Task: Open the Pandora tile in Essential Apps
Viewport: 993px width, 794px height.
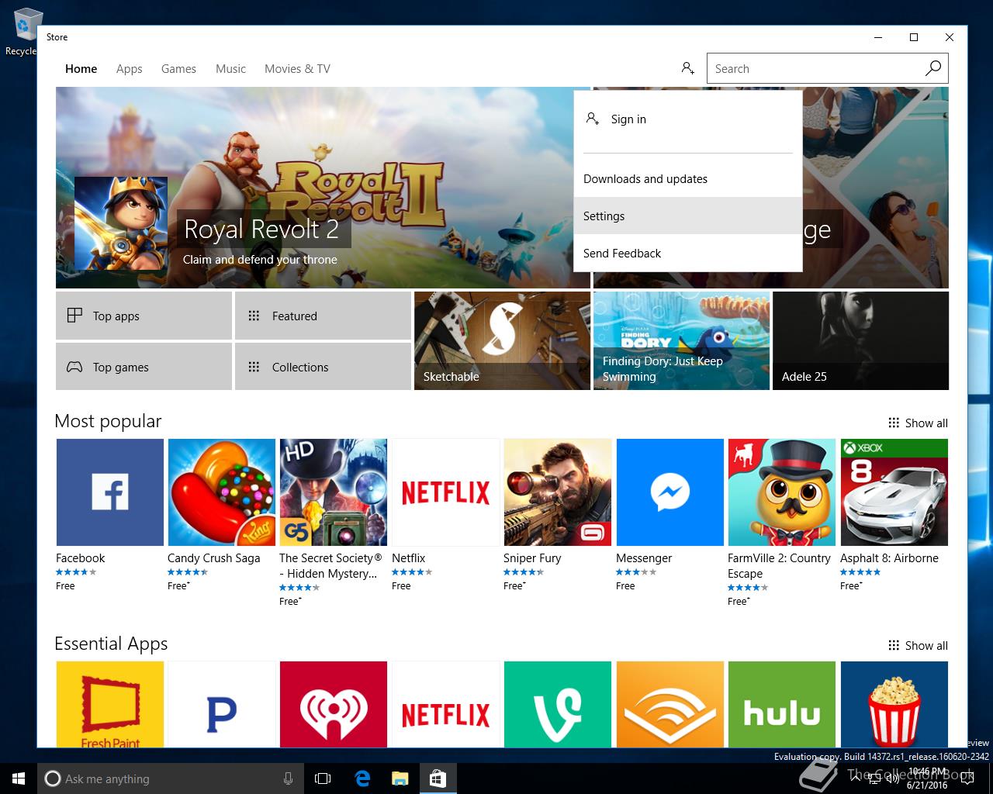Action: [222, 704]
